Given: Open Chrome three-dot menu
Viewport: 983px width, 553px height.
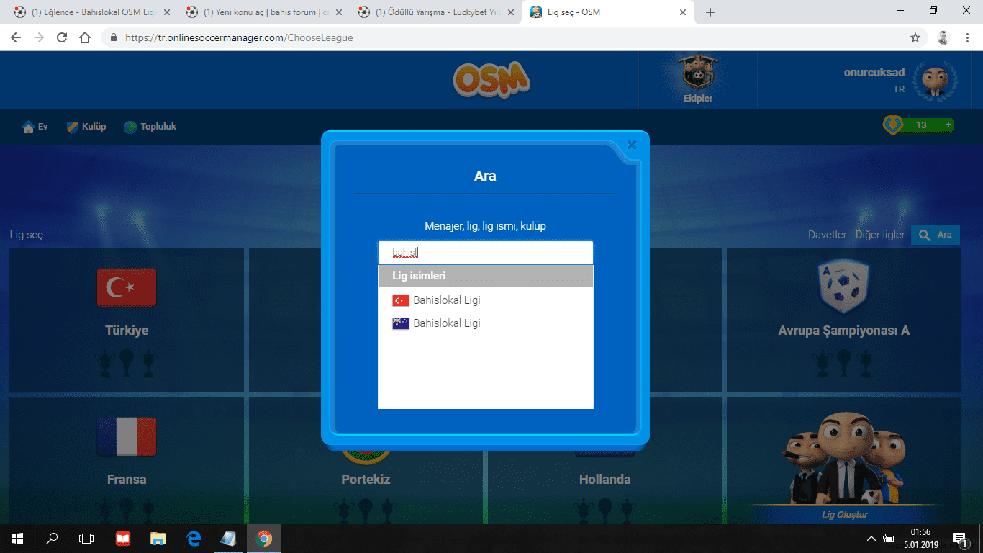Looking at the screenshot, I should [x=968, y=37].
